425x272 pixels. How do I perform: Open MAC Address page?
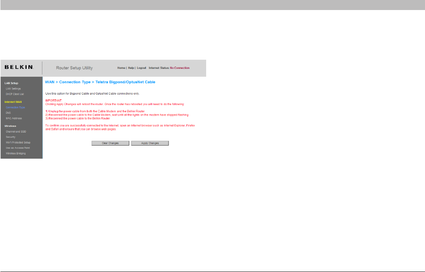14,118
